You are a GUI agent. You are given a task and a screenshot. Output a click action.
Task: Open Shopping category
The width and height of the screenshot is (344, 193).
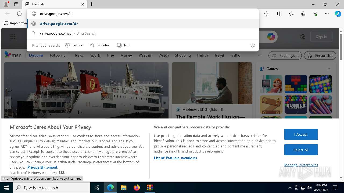(183, 55)
